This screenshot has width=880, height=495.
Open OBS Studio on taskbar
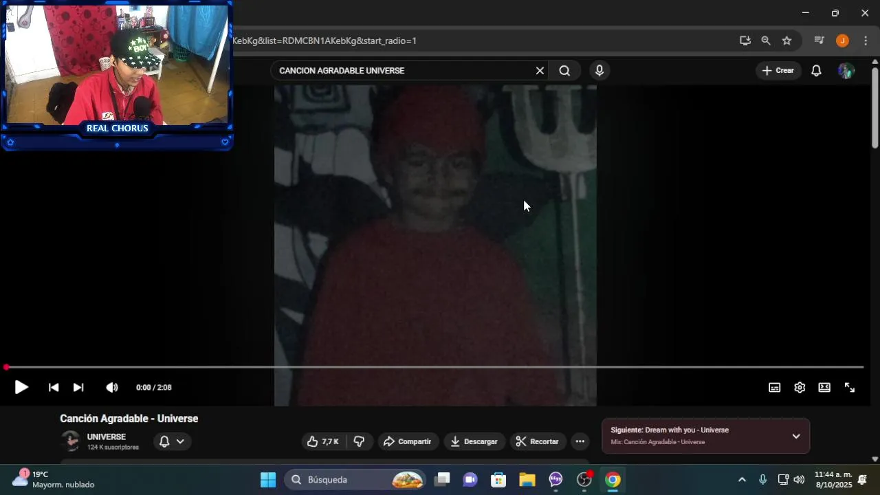pos(584,480)
